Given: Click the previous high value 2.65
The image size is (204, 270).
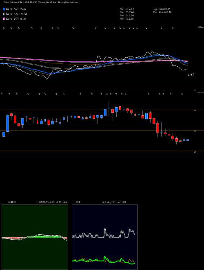Looking at the screenshot, I should pyautogui.click(x=127, y=12).
